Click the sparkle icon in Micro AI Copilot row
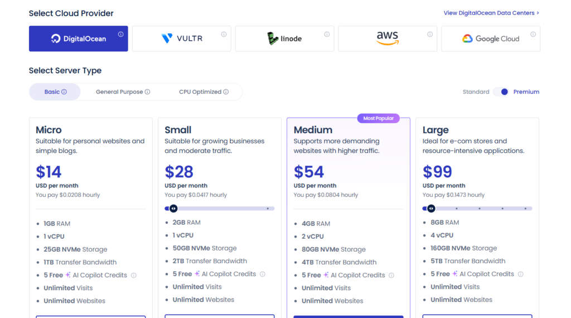Screen dimensions: 571x318 [67, 275]
